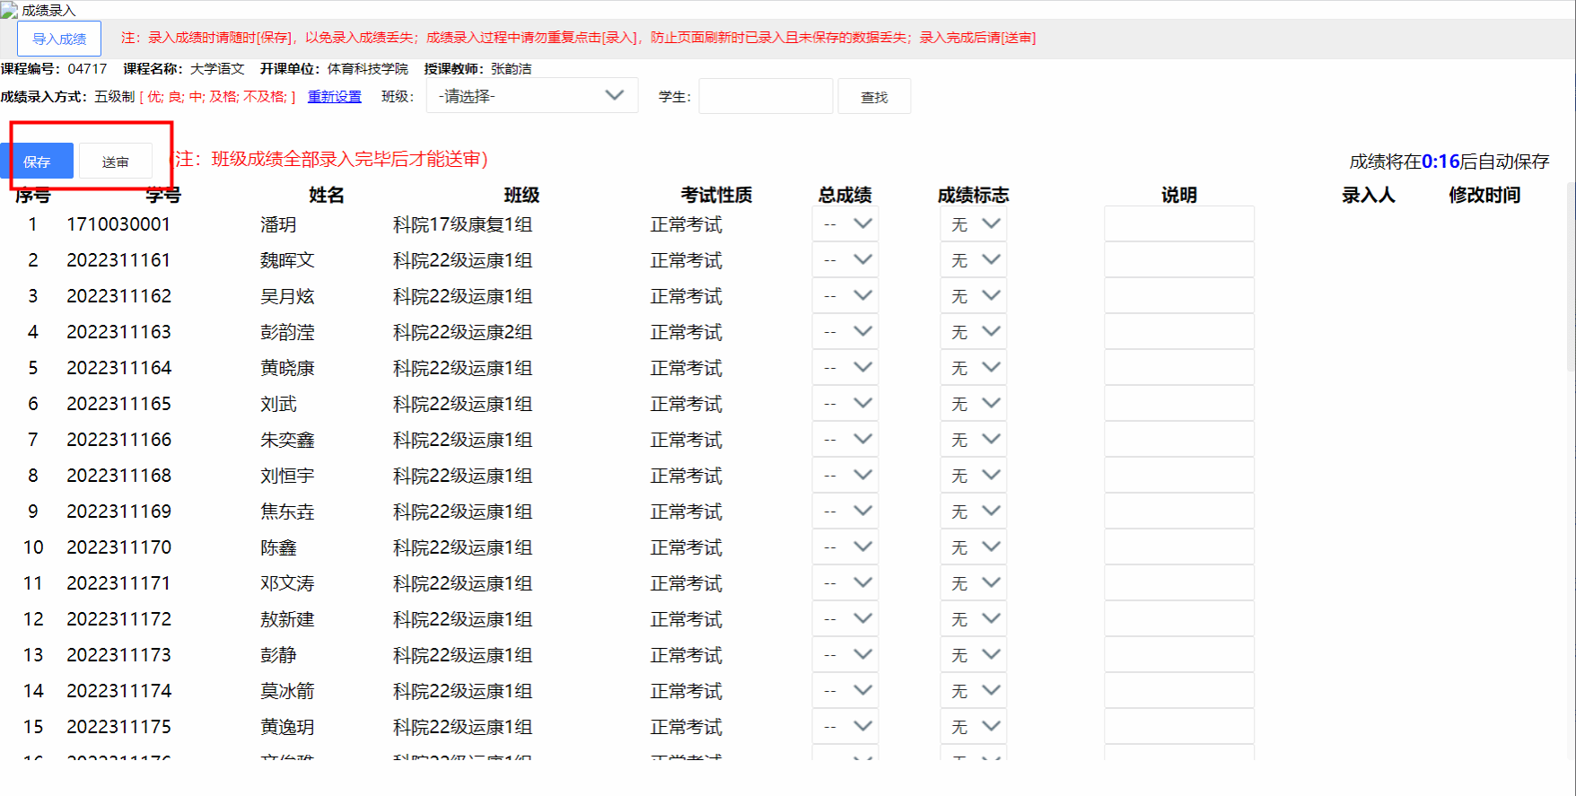This screenshot has height=796, width=1576.
Task: Open 成绩标志 dropdown for student 刘武
Action: coord(974,404)
